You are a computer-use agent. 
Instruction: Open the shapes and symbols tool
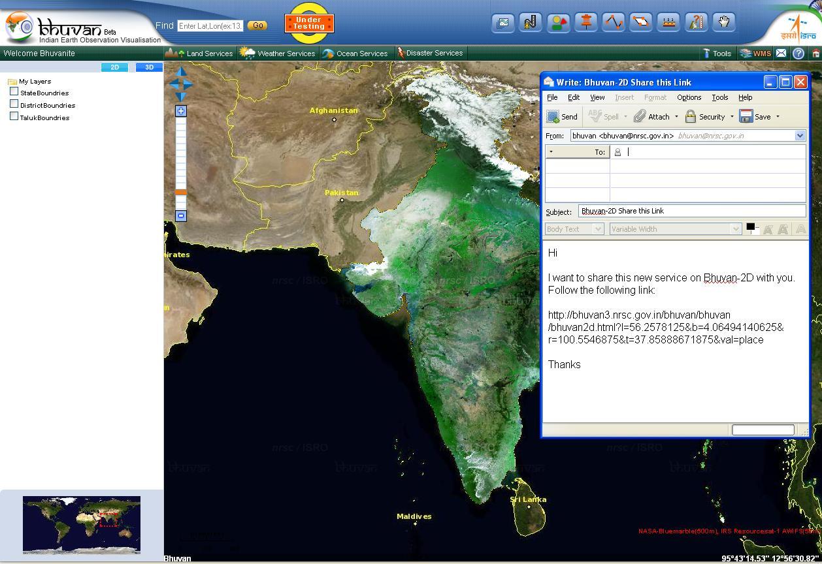pos(559,23)
